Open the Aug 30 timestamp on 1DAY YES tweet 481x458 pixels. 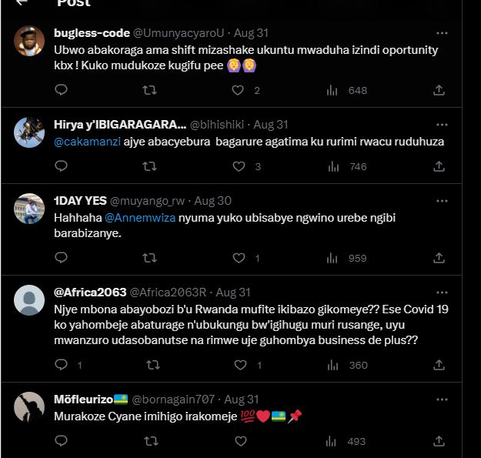[x=213, y=201]
